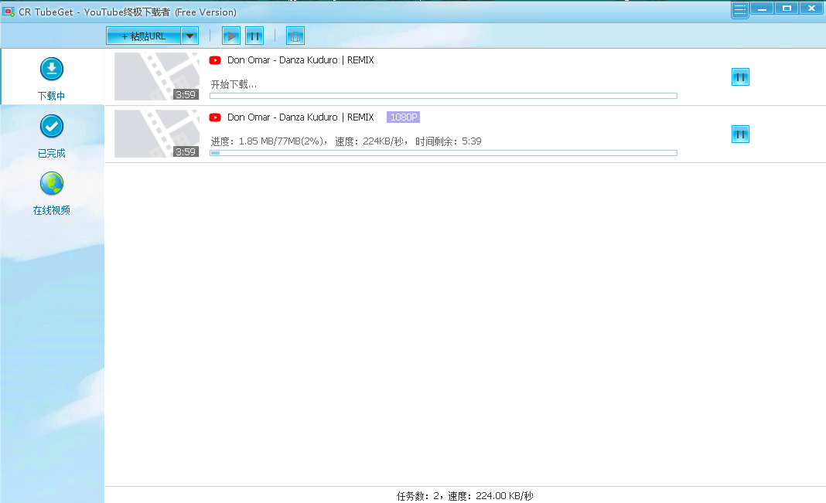Close the CR TubeGet window

[x=811, y=8]
